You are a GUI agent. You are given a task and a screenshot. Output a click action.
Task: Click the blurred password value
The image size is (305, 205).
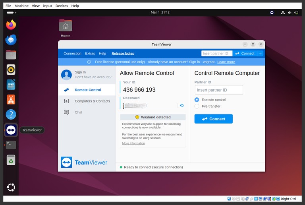135,106
